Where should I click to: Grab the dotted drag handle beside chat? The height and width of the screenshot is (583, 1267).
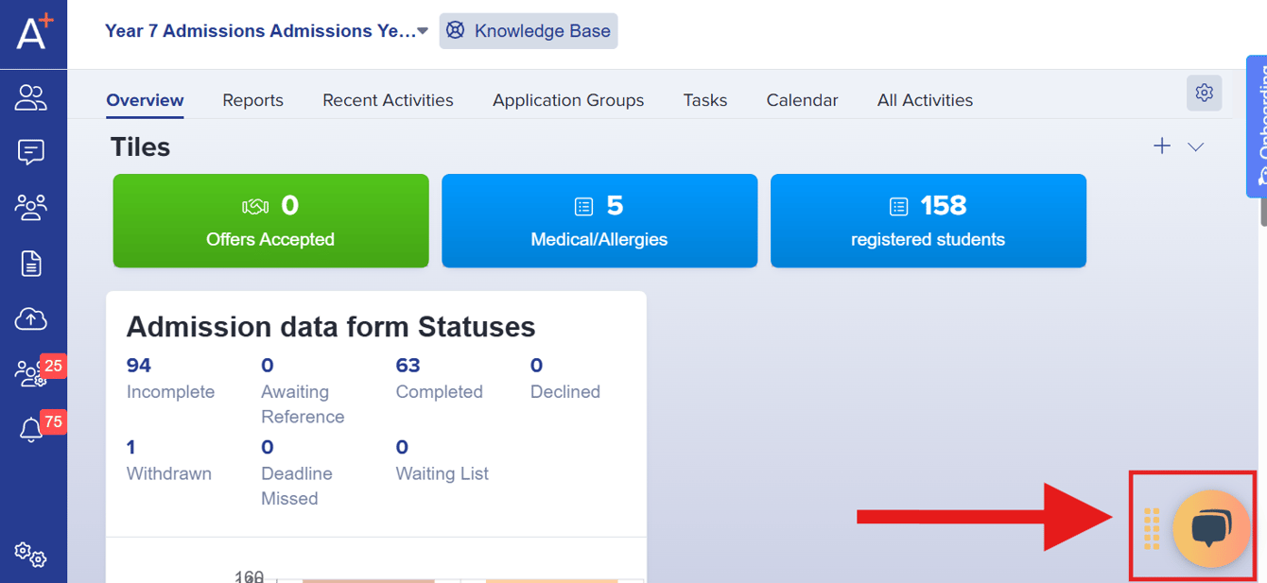click(1151, 528)
